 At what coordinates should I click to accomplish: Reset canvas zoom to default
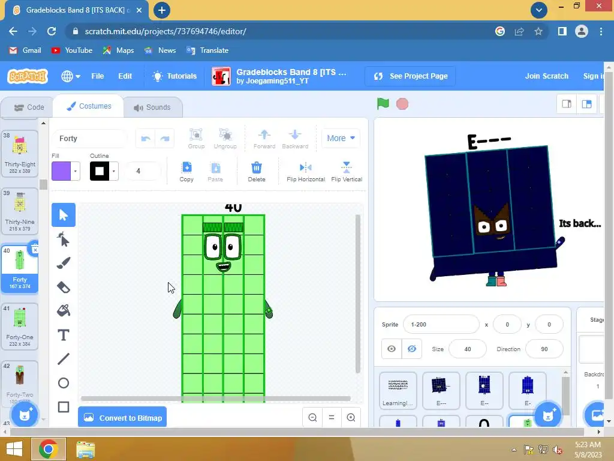click(332, 418)
